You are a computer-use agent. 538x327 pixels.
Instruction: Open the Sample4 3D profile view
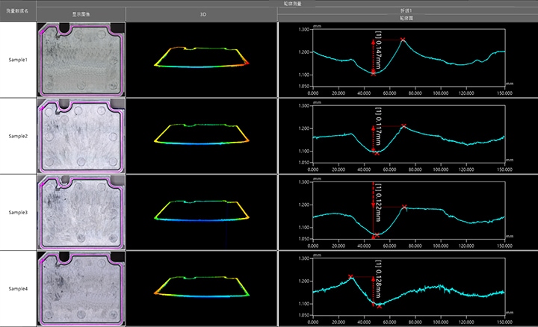click(201, 288)
